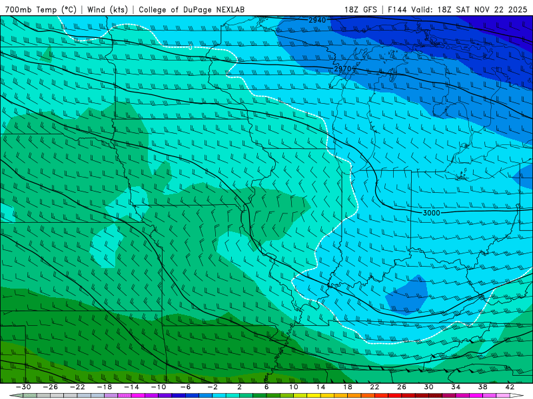This screenshot has height=399, width=533.
Task: Click 'College of DuPage NEXLAB' header text
Action: tap(191, 9)
